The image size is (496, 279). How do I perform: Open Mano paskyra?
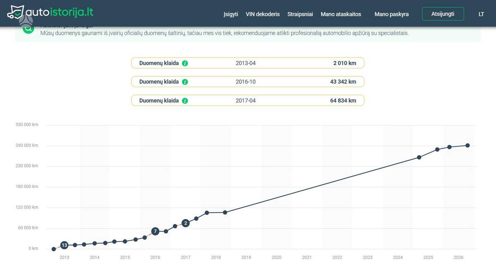[391, 14]
